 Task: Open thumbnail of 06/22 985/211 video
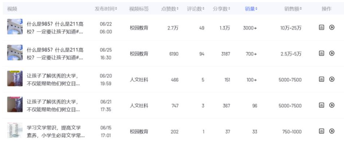click(x=15, y=26)
